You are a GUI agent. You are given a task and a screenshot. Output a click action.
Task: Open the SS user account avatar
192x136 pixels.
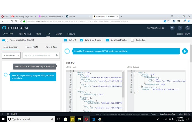click(172, 28)
